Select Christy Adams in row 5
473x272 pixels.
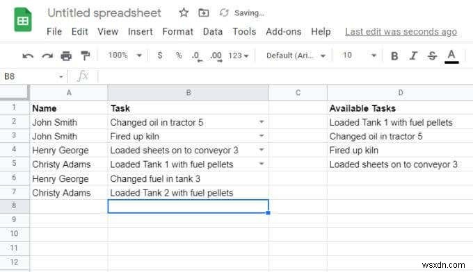tap(69, 164)
